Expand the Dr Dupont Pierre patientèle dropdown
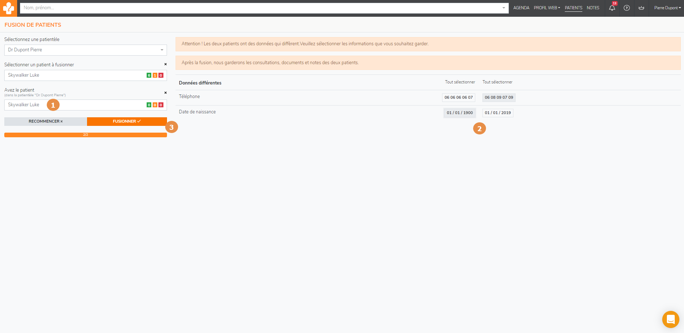Screen dimensions: 684x333 point(85,50)
